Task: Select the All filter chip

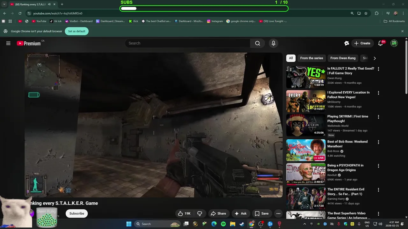Action: click(x=291, y=58)
